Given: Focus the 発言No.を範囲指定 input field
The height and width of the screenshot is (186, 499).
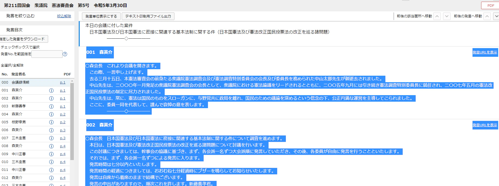Looking at the screenshot, I should click(47, 54).
